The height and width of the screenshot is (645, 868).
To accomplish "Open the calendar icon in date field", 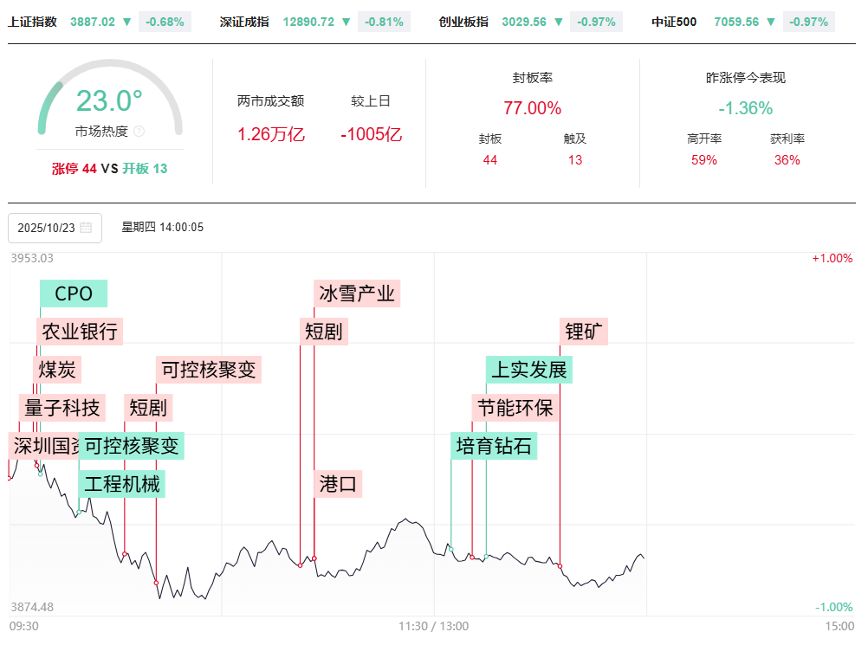I will tap(86, 228).
